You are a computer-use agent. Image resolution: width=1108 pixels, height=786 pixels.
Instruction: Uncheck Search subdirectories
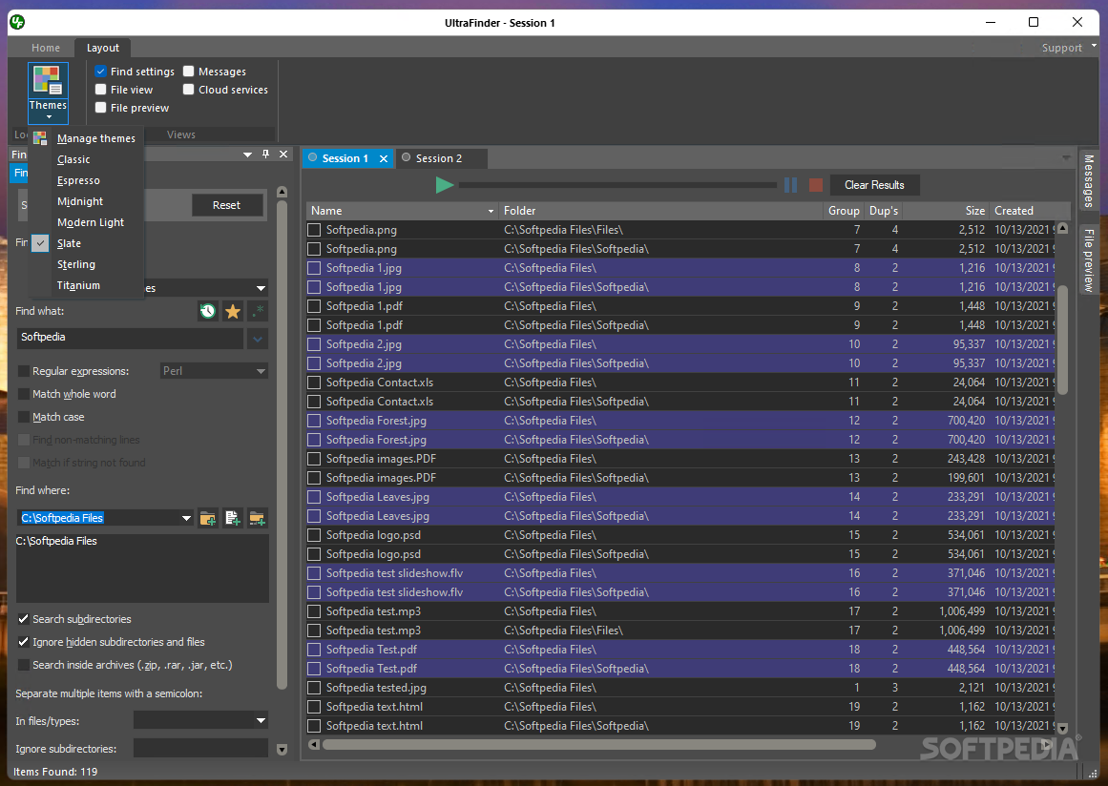tap(24, 619)
